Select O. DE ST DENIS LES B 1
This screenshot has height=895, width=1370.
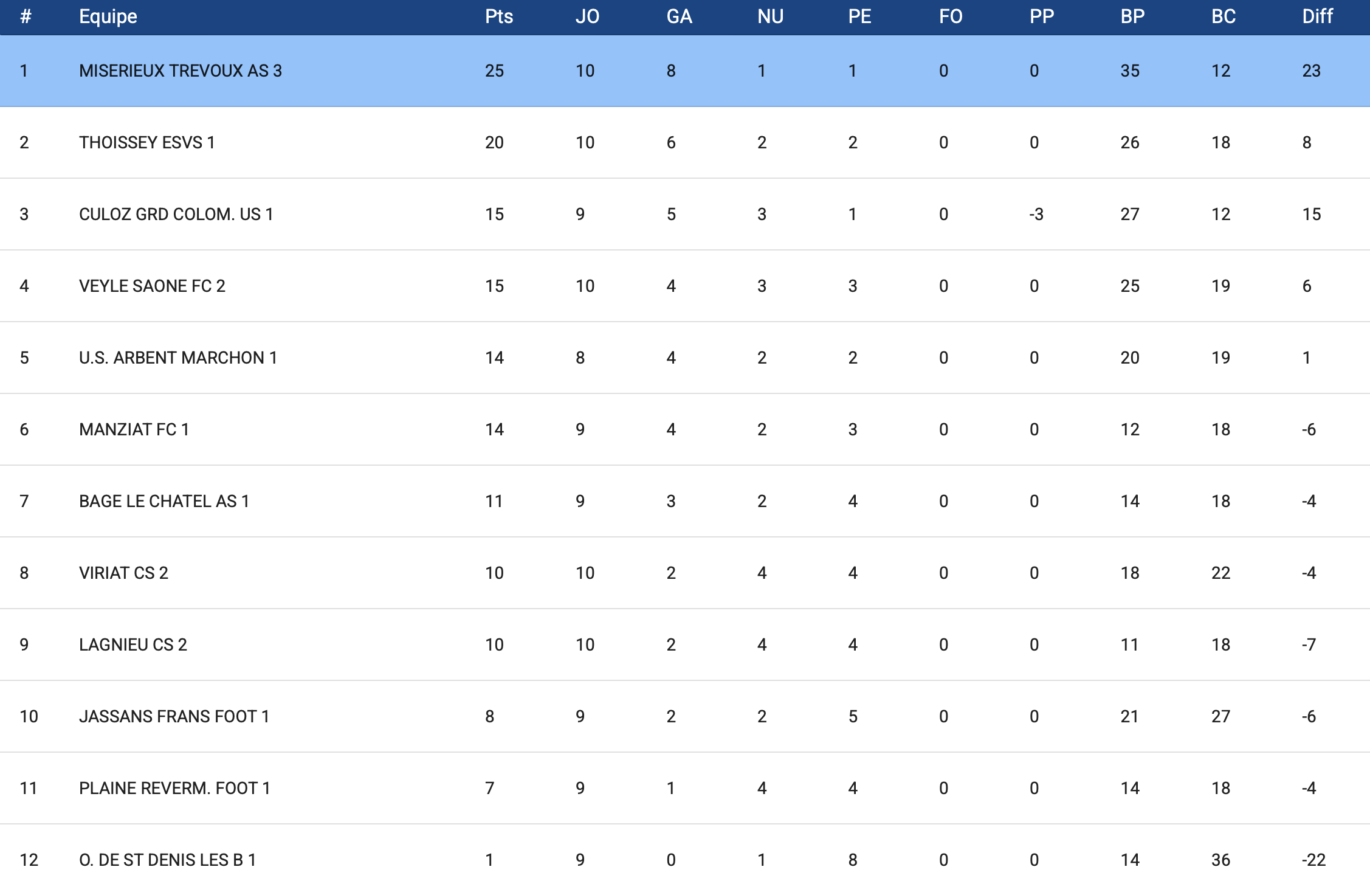click(168, 860)
